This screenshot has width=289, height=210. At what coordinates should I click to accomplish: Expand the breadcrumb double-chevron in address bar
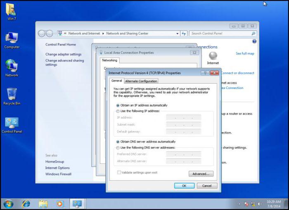coord(65,33)
